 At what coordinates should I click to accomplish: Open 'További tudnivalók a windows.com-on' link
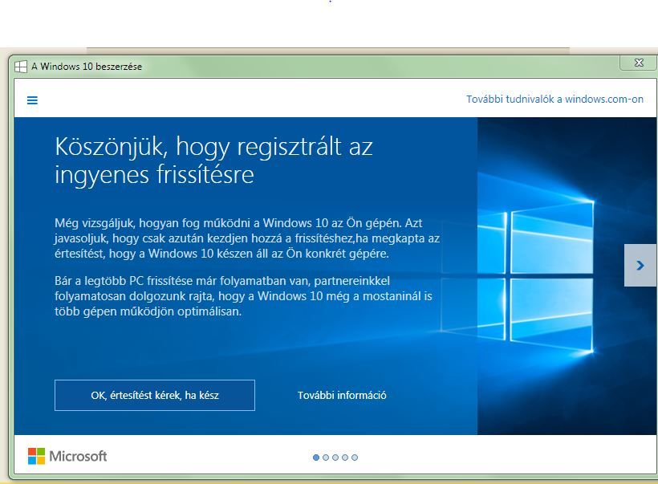point(554,99)
